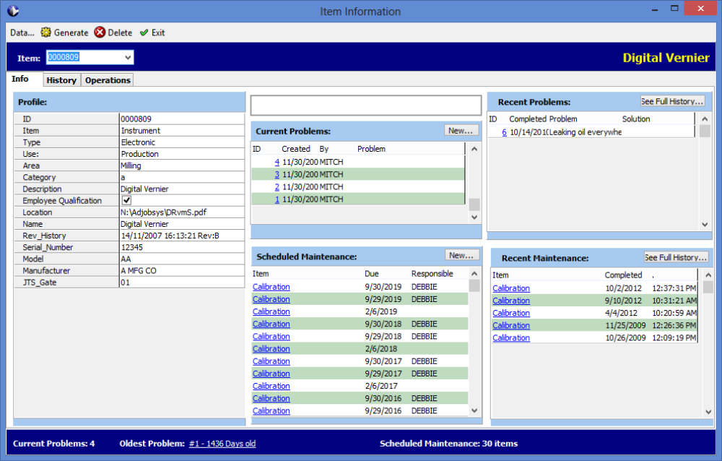Click scroll down arrow in Recent Problems
The width and height of the screenshot is (722, 461).
point(705,225)
